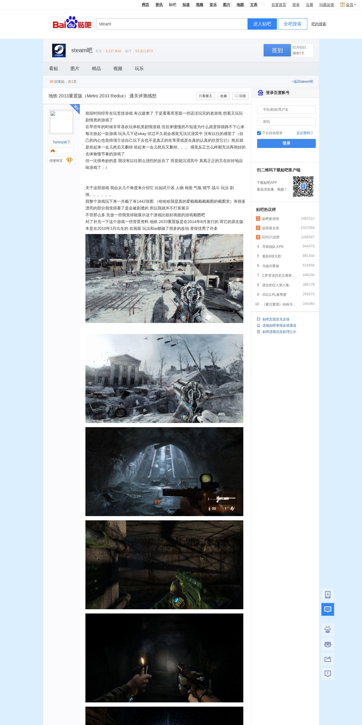The height and width of the screenshot is (725, 362).
Task: Open hot topic 赵英俊去世
Action: coord(271,228)
